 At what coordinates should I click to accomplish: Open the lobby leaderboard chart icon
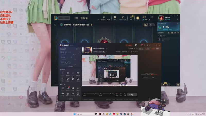145,25
